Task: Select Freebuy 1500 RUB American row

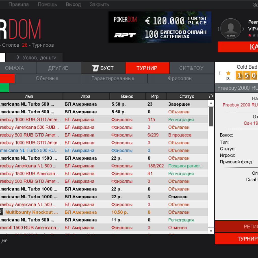Action: [x=104, y=174]
